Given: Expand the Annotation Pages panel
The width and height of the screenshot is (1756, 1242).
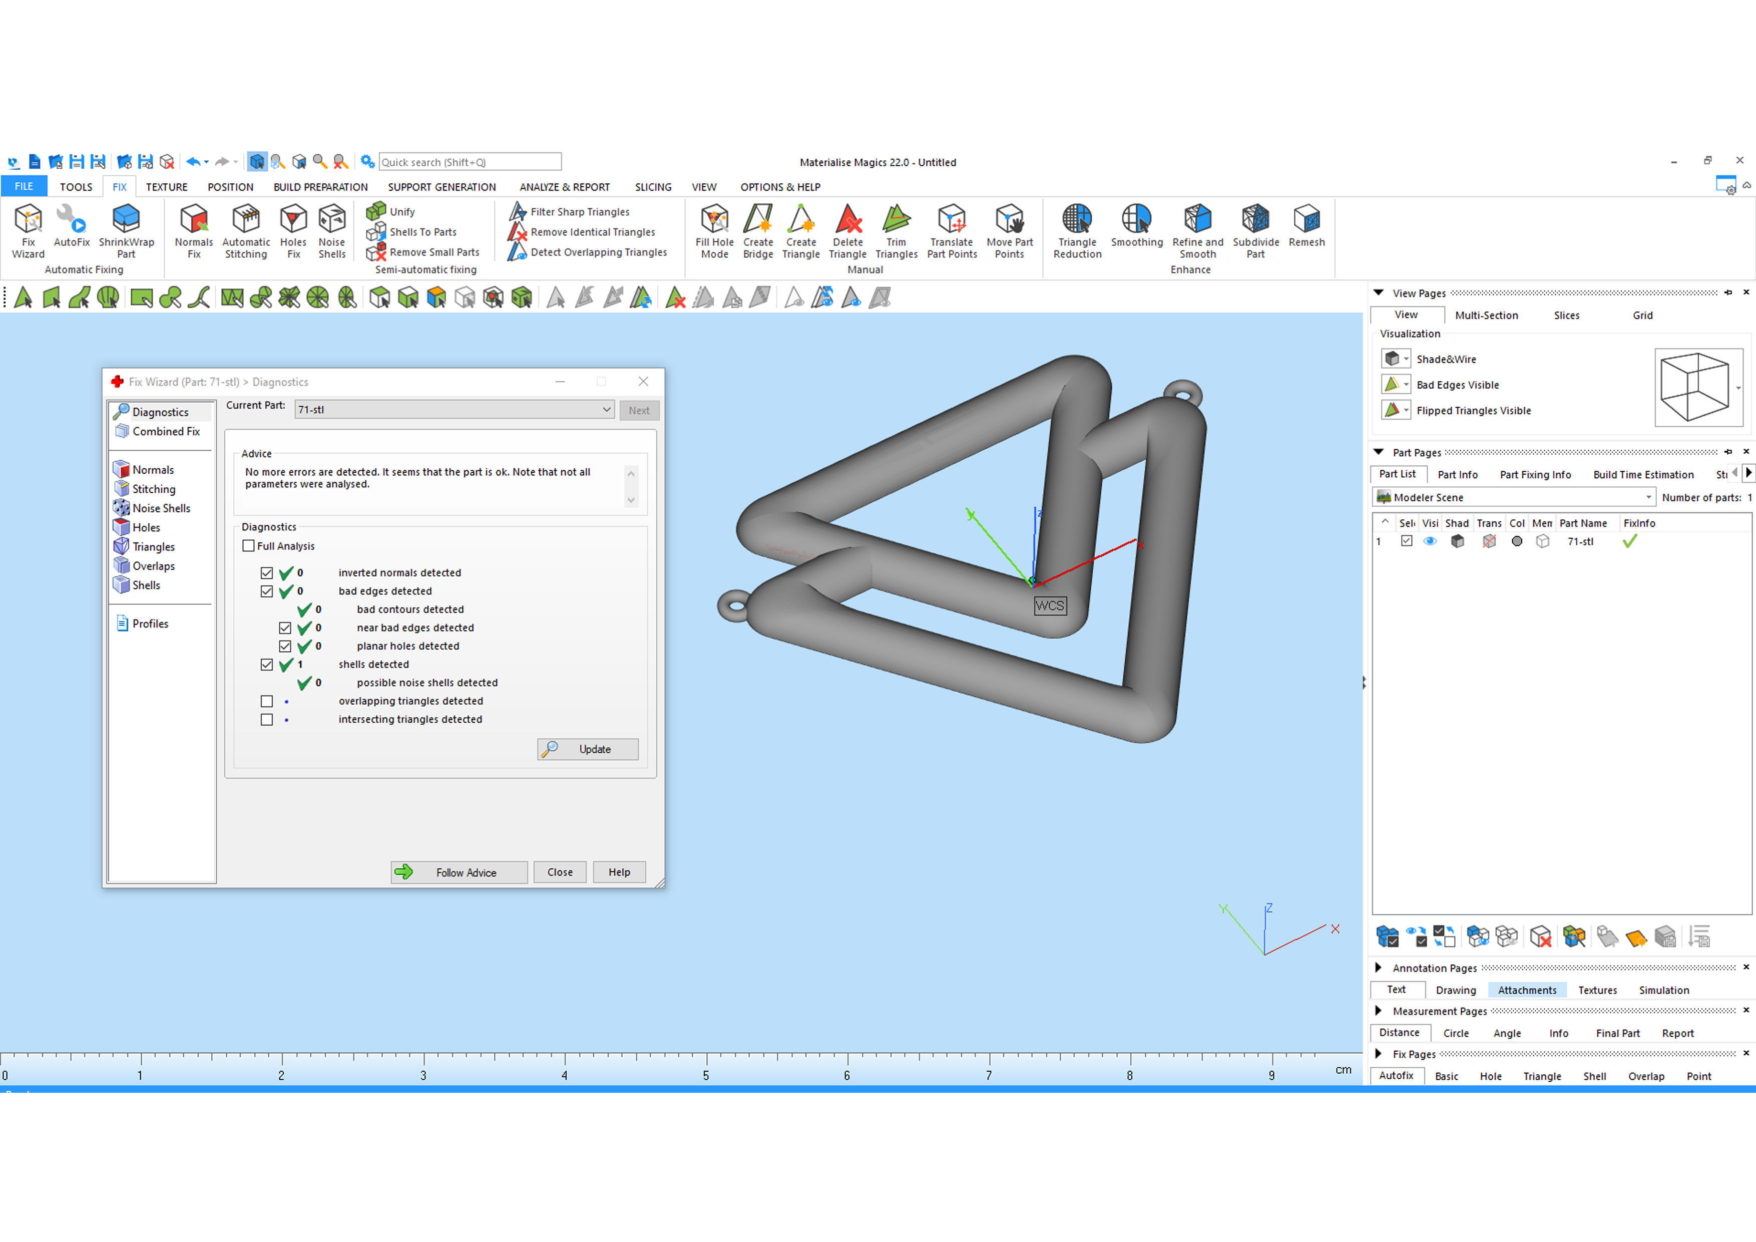Looking at the screenshot, I should [x=1378, y=967].
